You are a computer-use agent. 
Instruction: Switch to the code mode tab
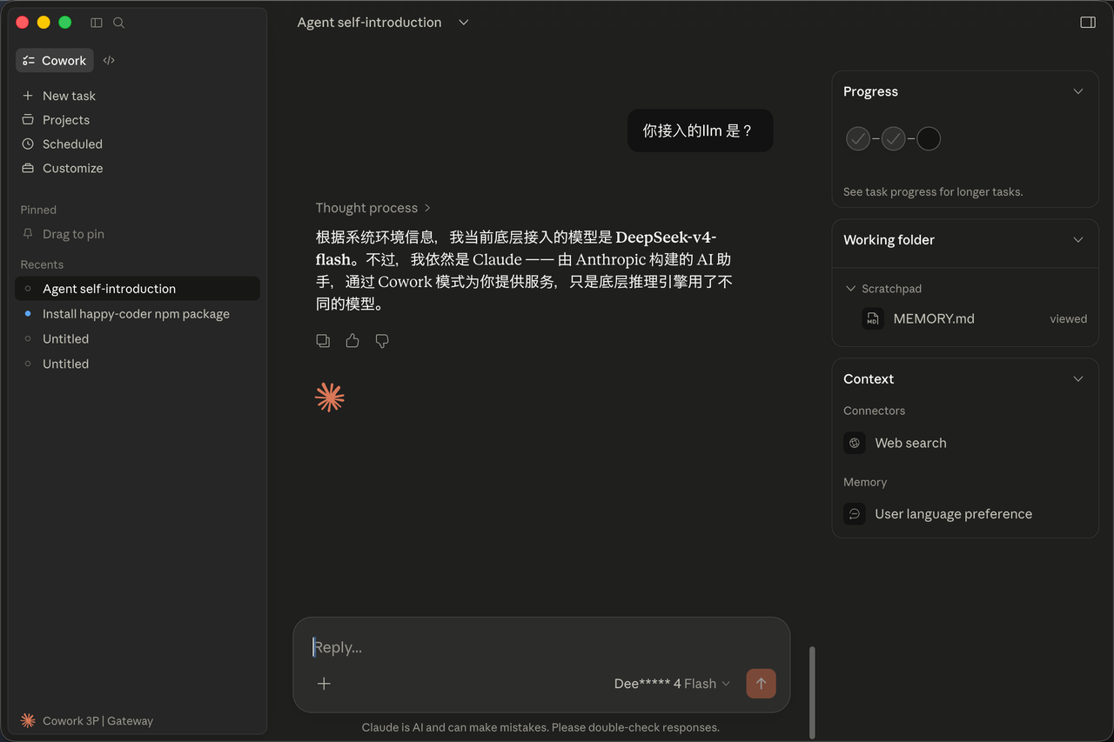click(109, 60)
